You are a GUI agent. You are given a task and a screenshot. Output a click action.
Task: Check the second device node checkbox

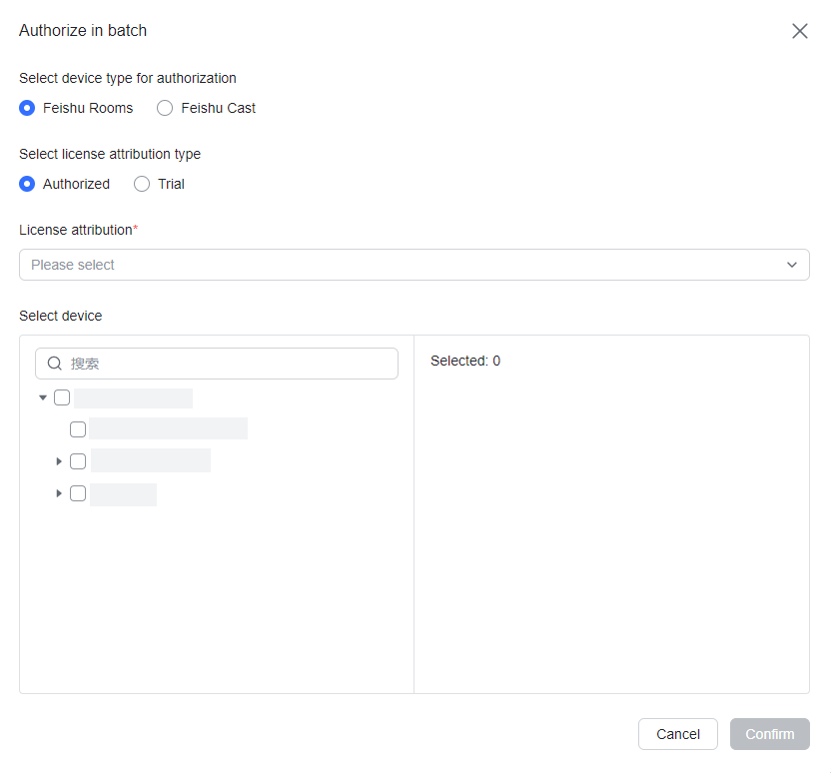point(78,460)
